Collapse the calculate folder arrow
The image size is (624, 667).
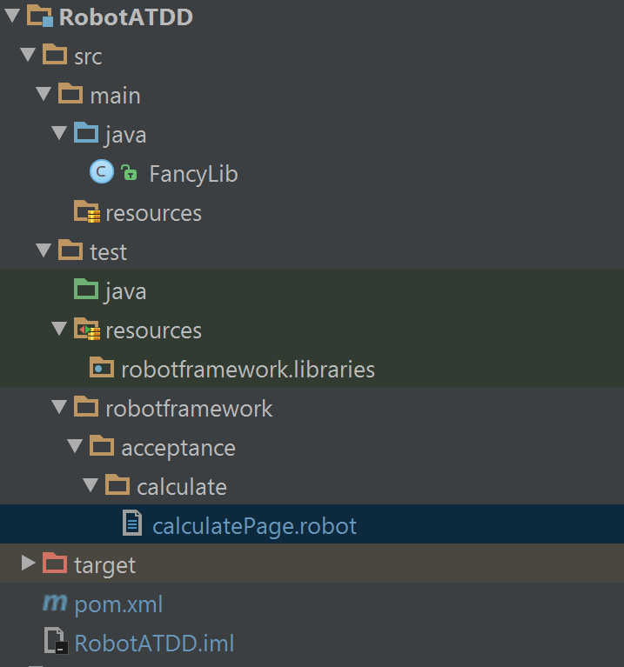click(x=91, y=486)
